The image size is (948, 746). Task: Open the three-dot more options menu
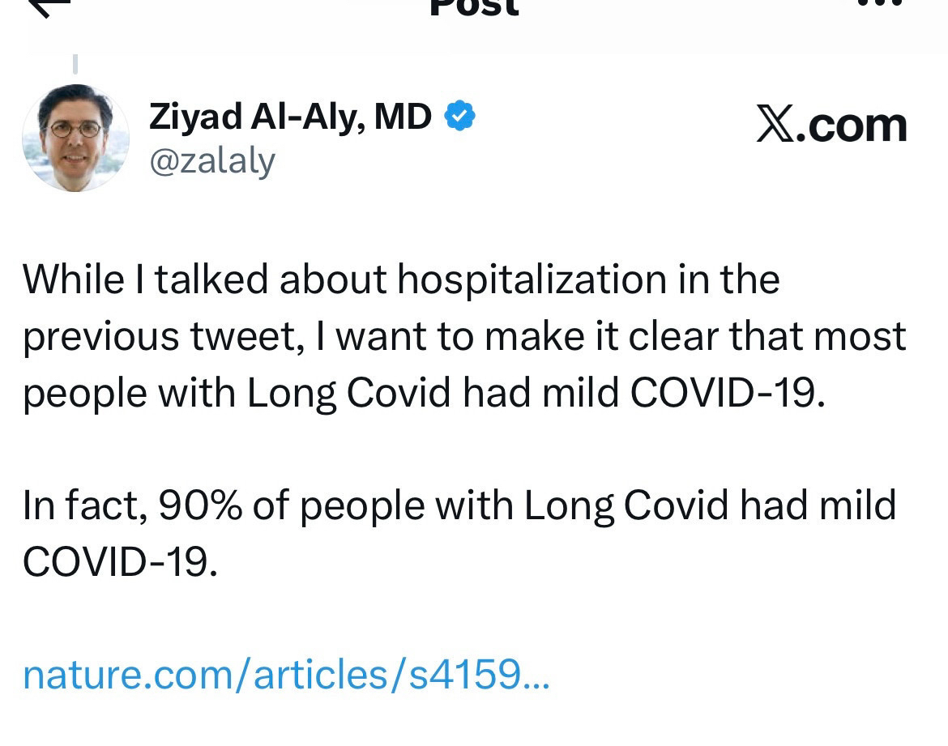click(880, 4)
